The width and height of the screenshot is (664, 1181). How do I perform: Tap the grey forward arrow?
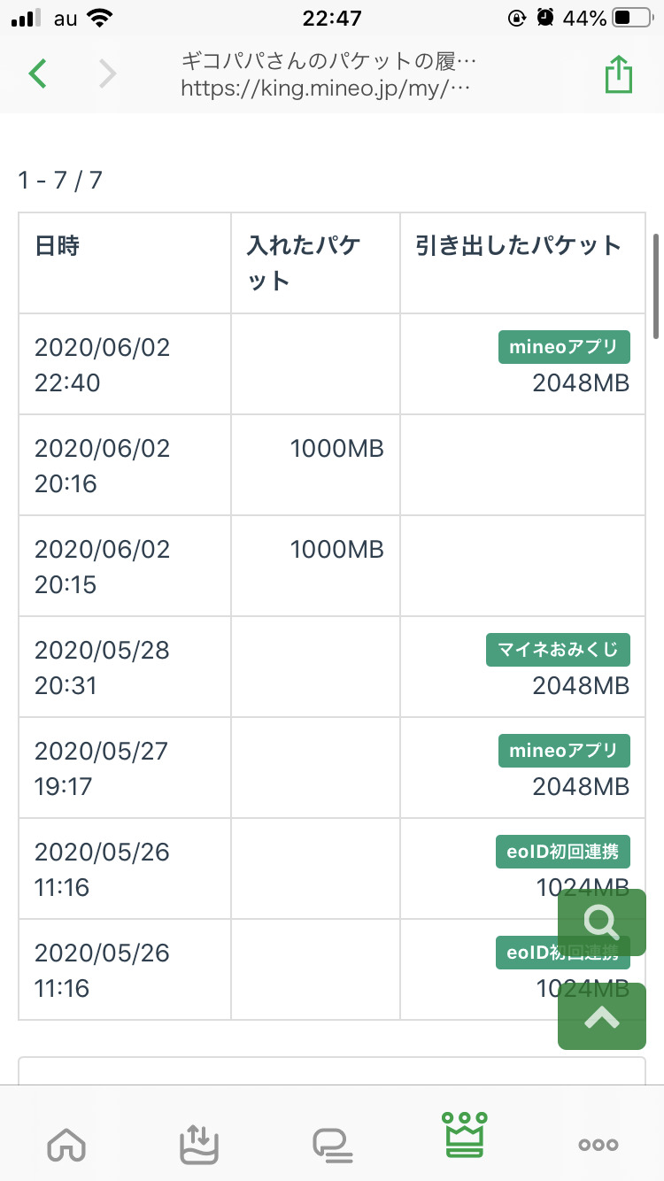[107, 74]
